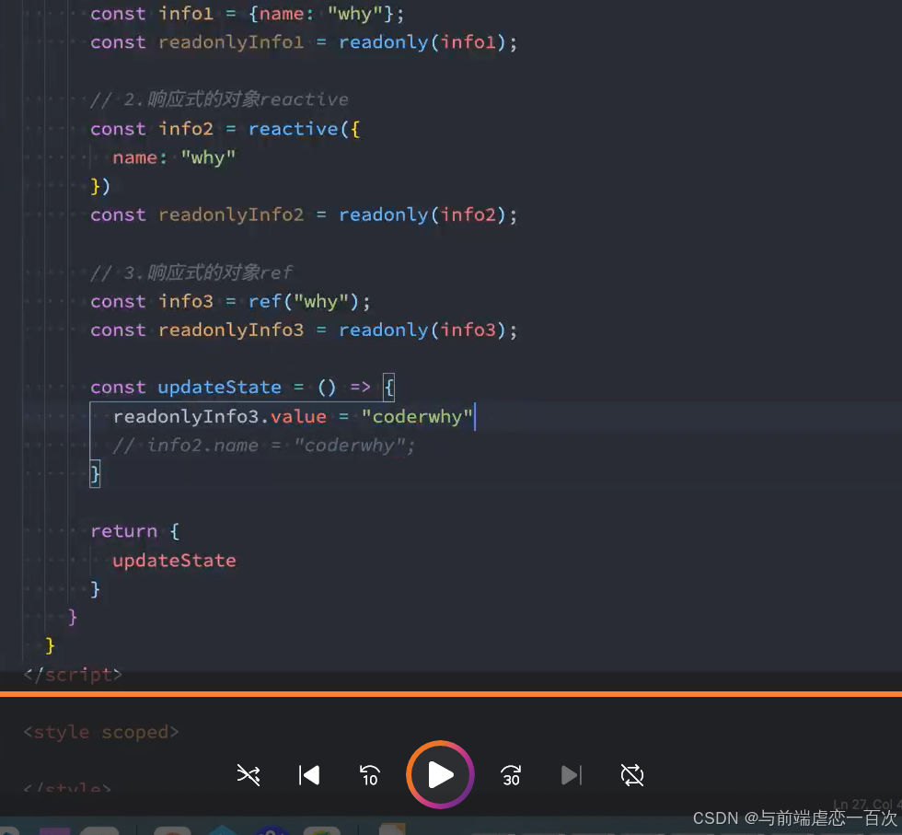Image resolution: width=902 pixels, height=835 pixels.
Task: Click const readonlyInfo3 declaration
Action: click(304, 330)
